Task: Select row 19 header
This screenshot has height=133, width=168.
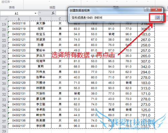Action: click(x=4, y=24)
